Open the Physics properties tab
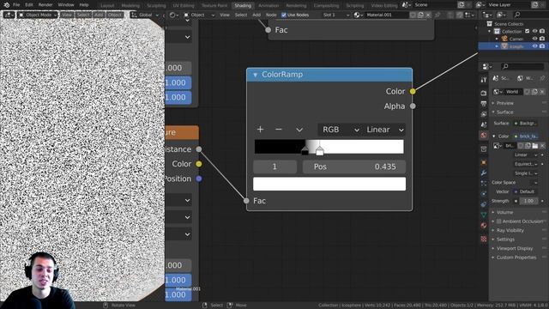Screen dimensions: 549x309 (x=484, y=194)
